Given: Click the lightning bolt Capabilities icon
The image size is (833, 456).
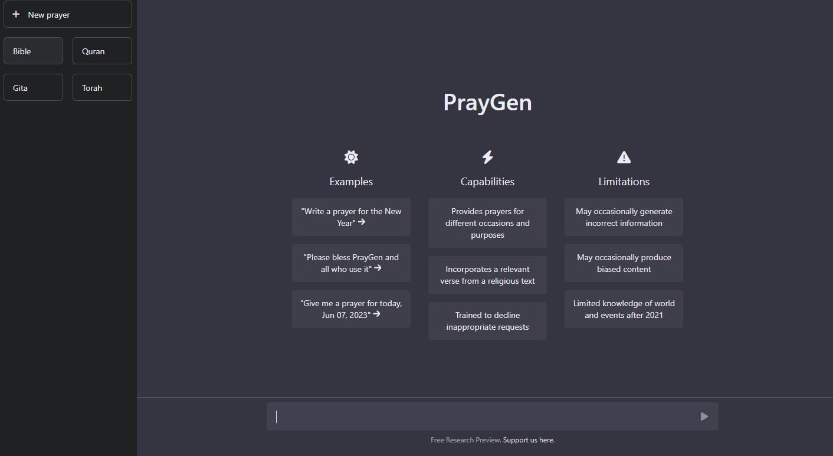Looking at the screenshot, I should (x=487, y=157).
